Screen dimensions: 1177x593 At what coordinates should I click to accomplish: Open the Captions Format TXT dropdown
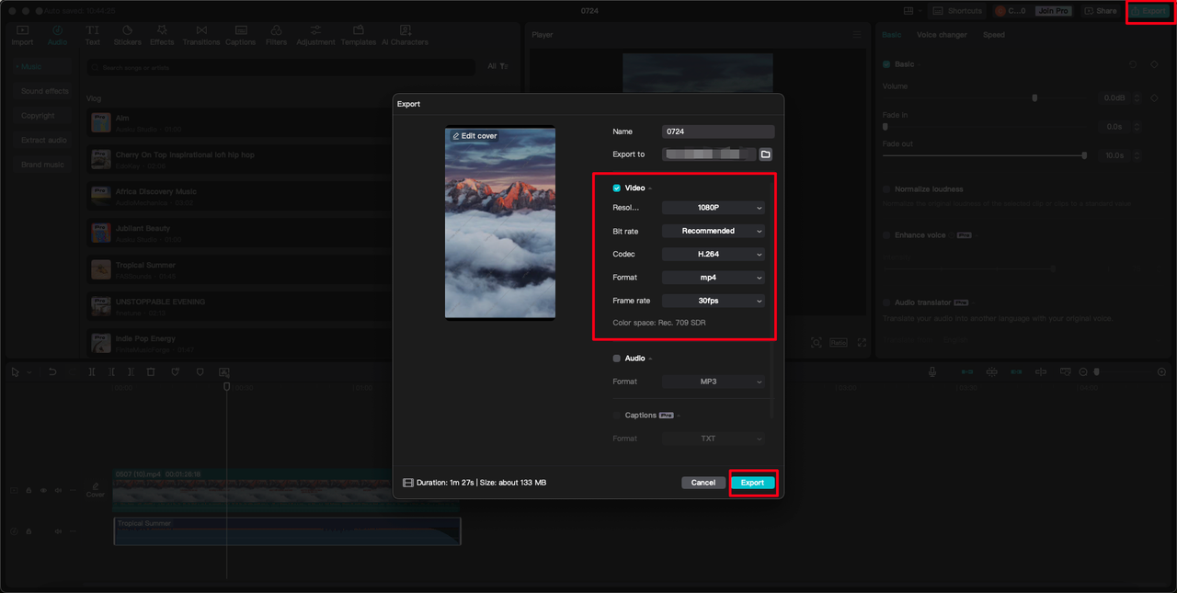coord(713,439)
